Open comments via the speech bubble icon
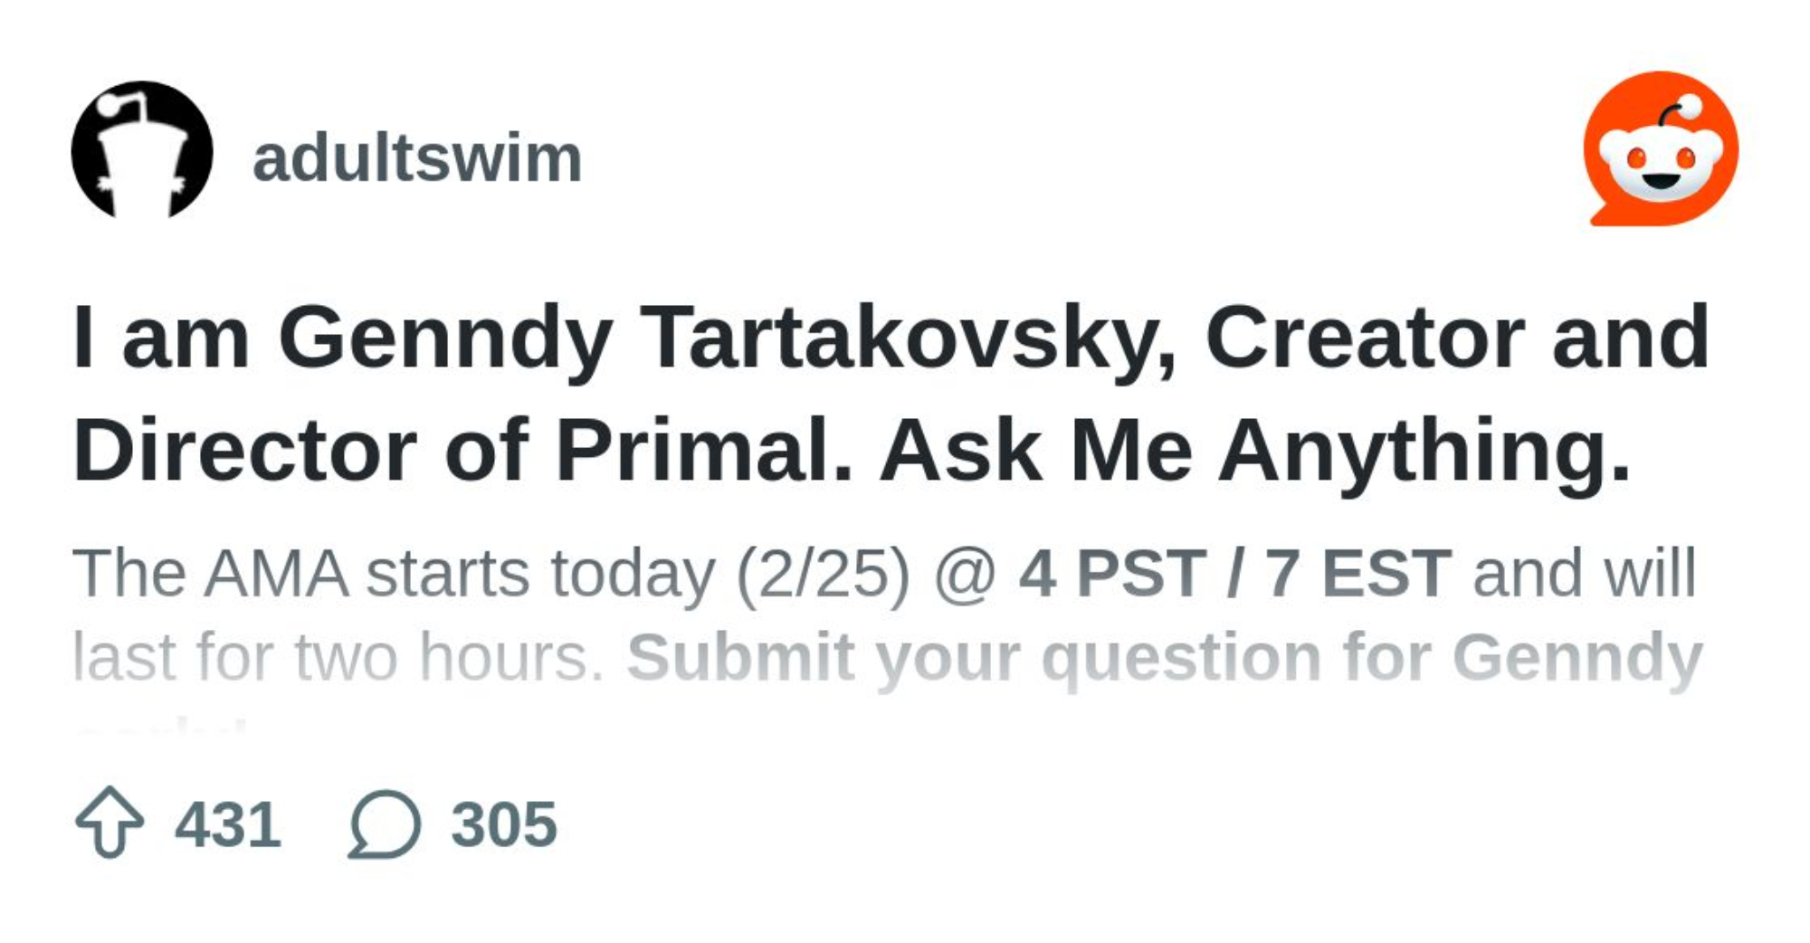 coord(385,824)
